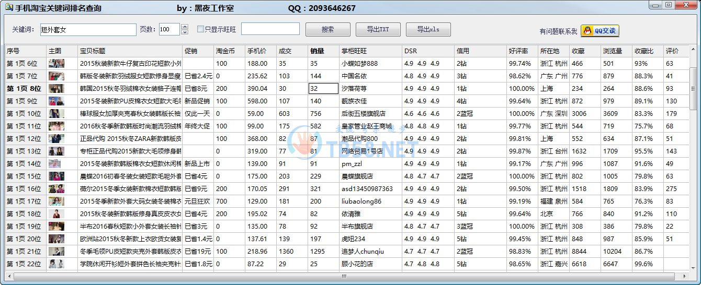Click the horizontal scrollbar thumb
This screenshot has width=701, height=285.
tap(343, 276)
